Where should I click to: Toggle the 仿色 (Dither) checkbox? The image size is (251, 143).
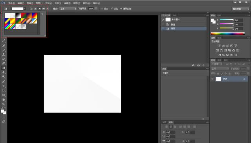click(x=112, y=9)
